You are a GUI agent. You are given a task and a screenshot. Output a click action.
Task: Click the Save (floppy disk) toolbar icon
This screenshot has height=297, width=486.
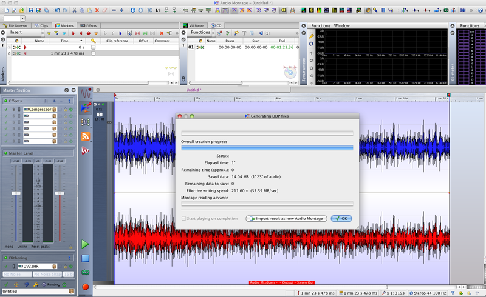(31, 10)
